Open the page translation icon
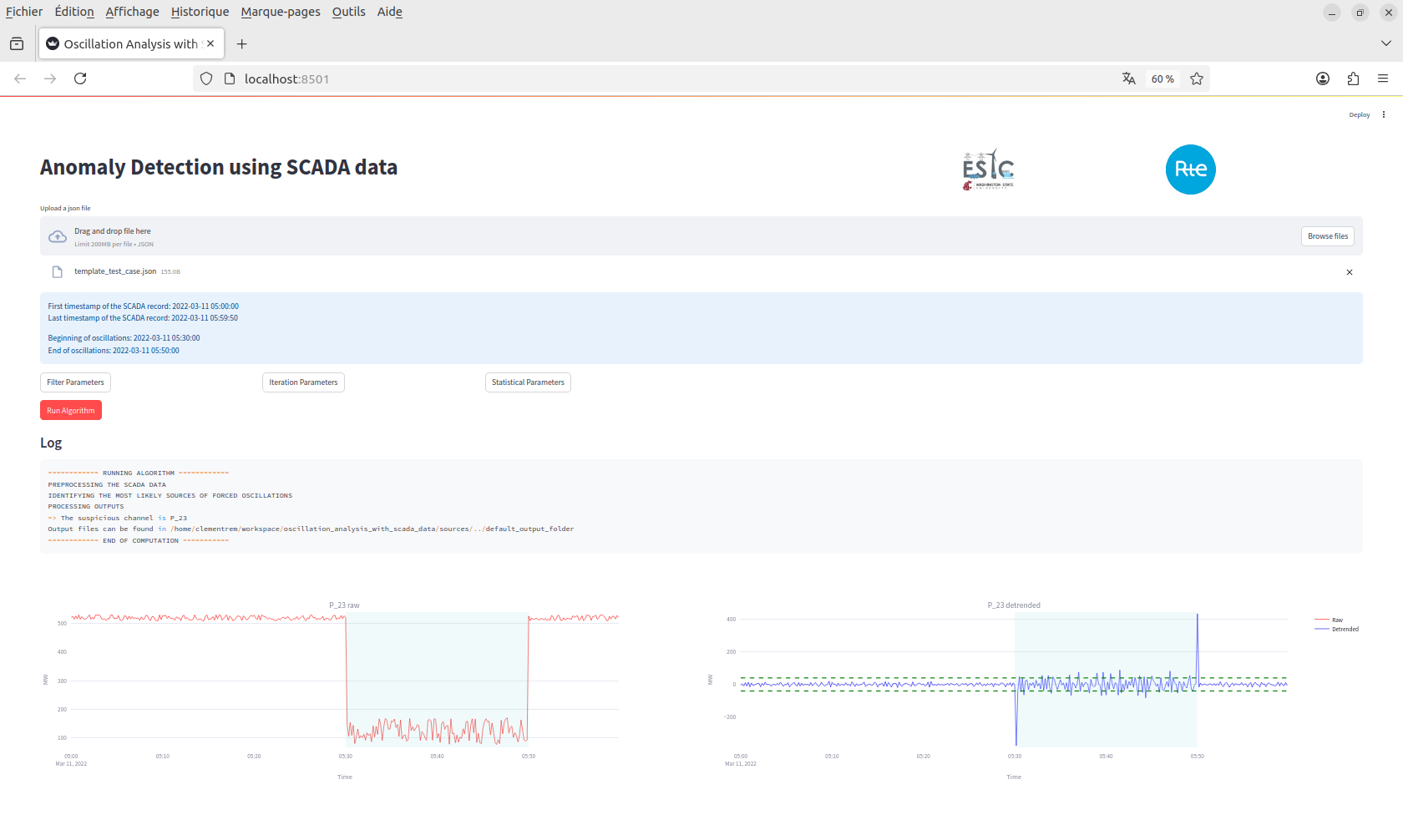1403x815 pixels. (x=1129, y=78)
